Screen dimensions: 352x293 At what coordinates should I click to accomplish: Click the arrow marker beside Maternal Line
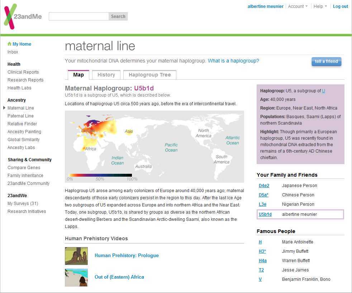4,108
